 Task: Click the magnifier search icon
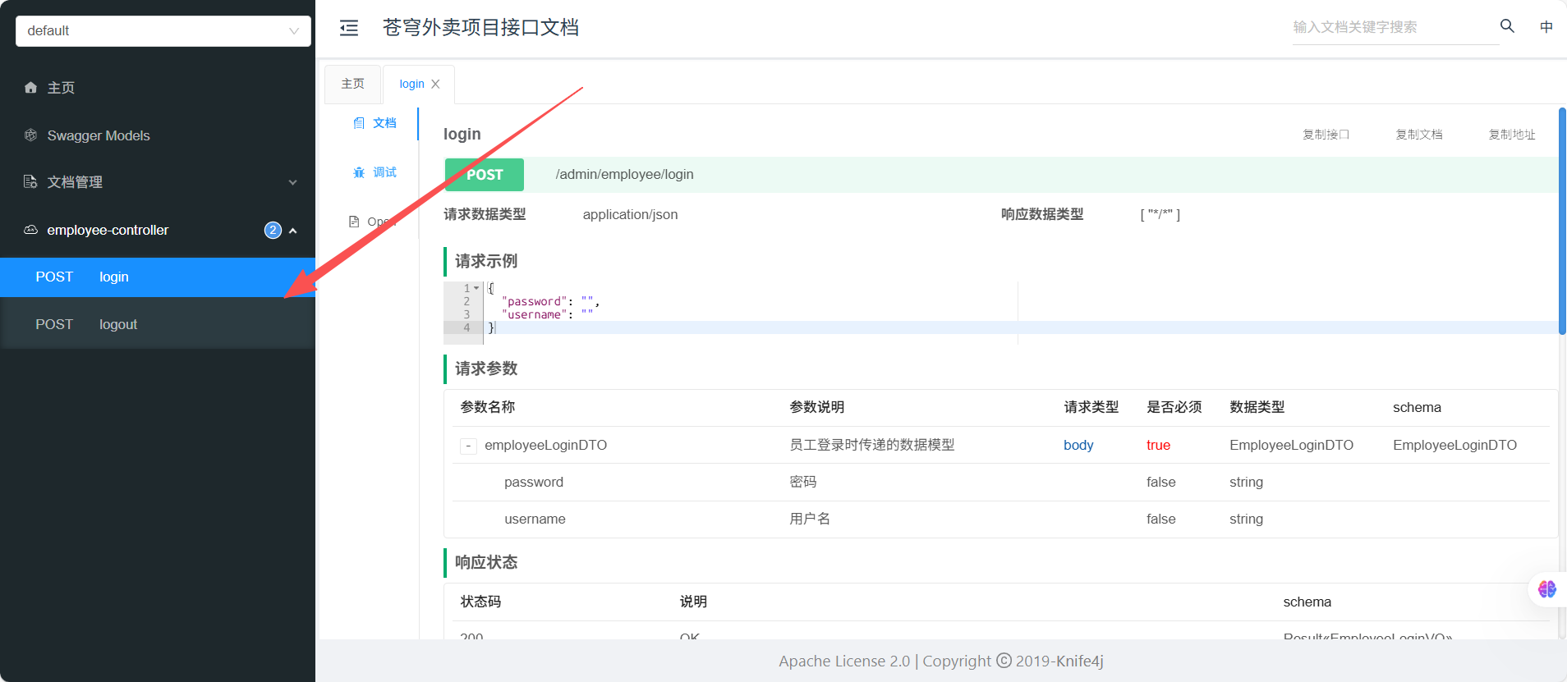(1507, 26)
